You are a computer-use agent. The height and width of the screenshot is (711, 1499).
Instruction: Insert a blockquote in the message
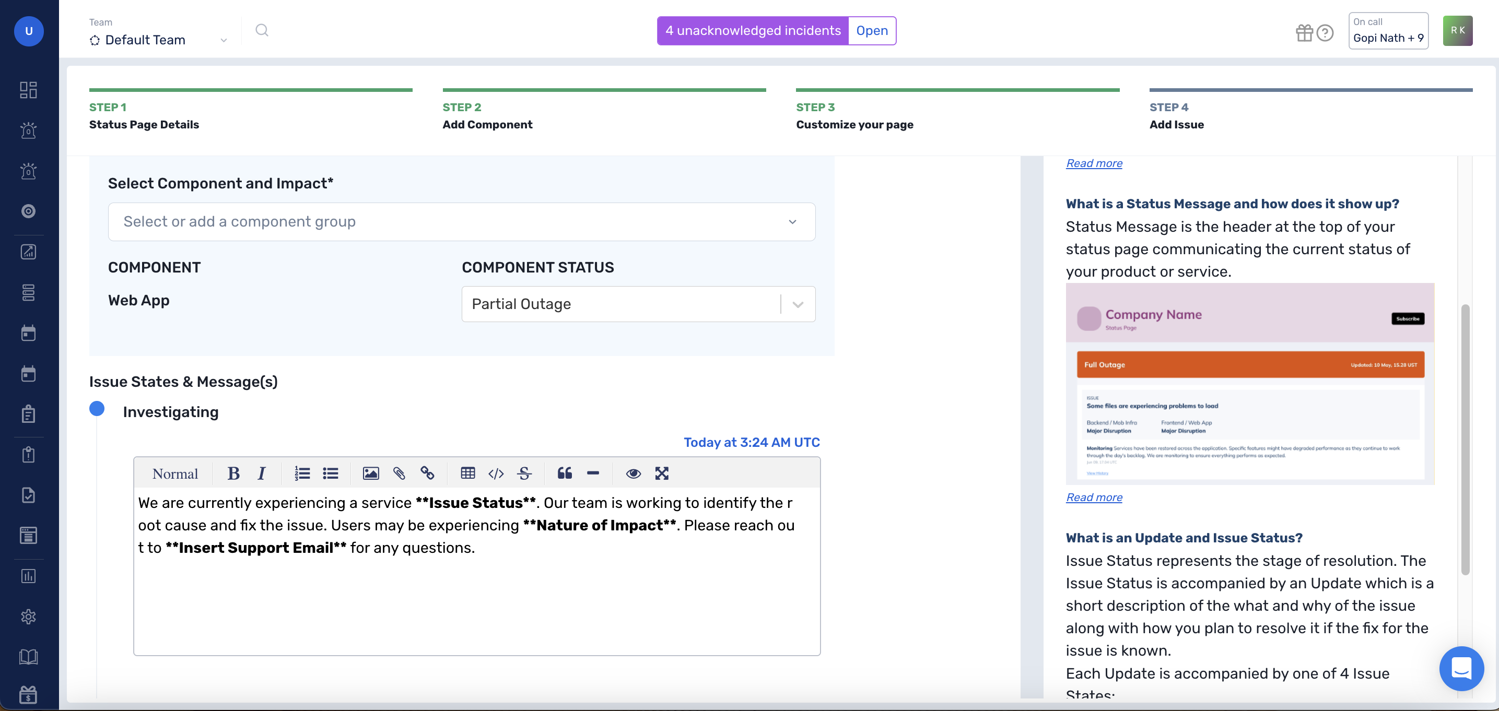[565, 473]
